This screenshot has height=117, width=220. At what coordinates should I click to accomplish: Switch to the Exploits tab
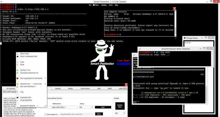[x=58, y=88]
